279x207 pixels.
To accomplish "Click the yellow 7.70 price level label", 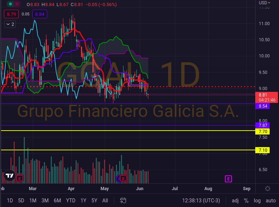I will click(262, 132).
